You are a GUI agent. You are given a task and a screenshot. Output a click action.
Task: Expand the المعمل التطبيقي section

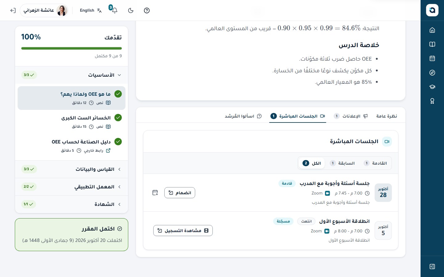click(72, 187)
